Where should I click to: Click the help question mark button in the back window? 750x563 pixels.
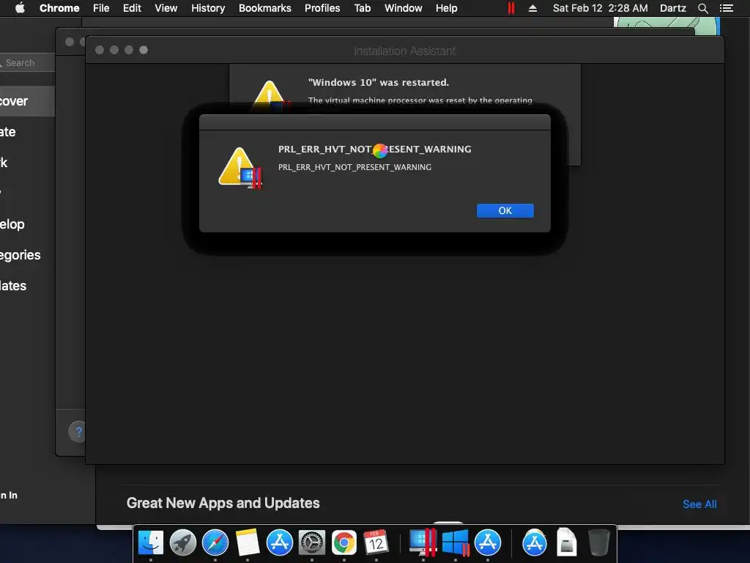pyautogui.click(x=78, y=432)
